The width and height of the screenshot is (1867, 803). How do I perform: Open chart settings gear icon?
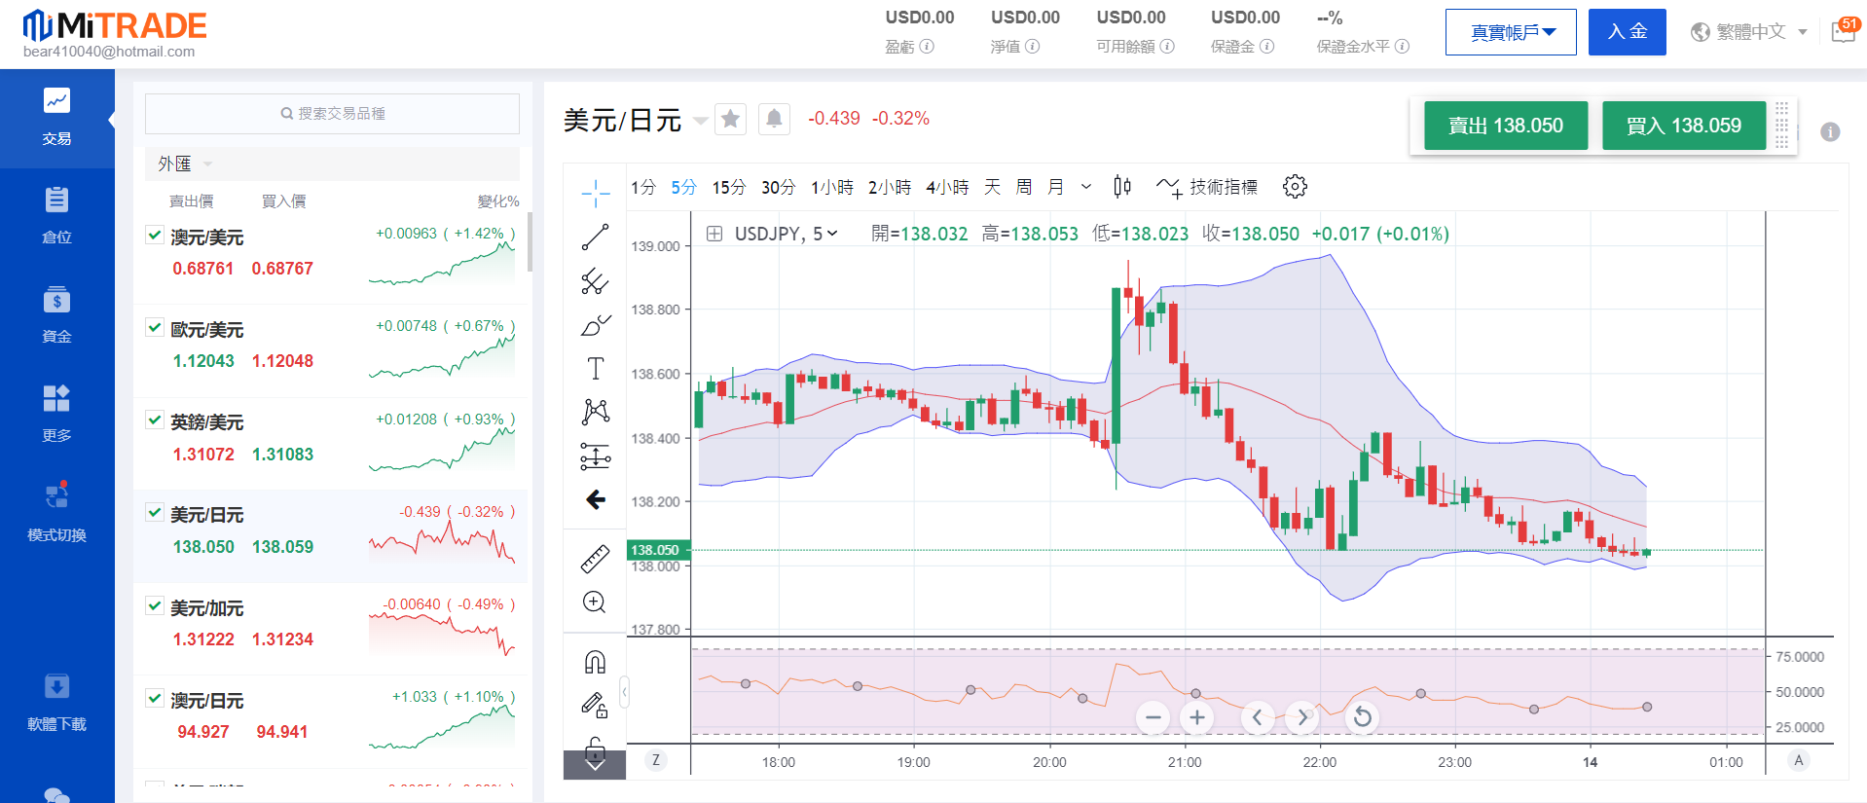click(1295, 187)
